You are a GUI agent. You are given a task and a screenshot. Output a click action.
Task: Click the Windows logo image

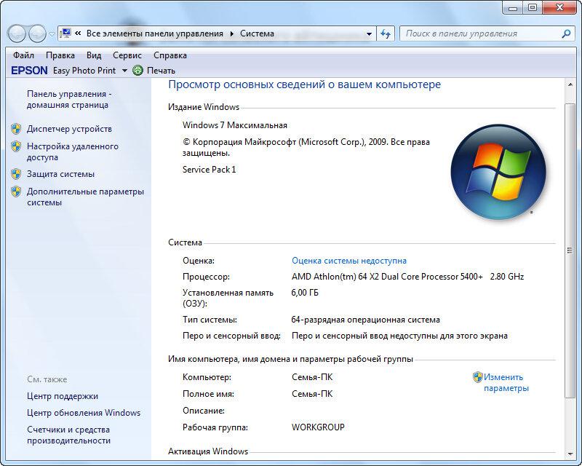(x=498, y=171)
